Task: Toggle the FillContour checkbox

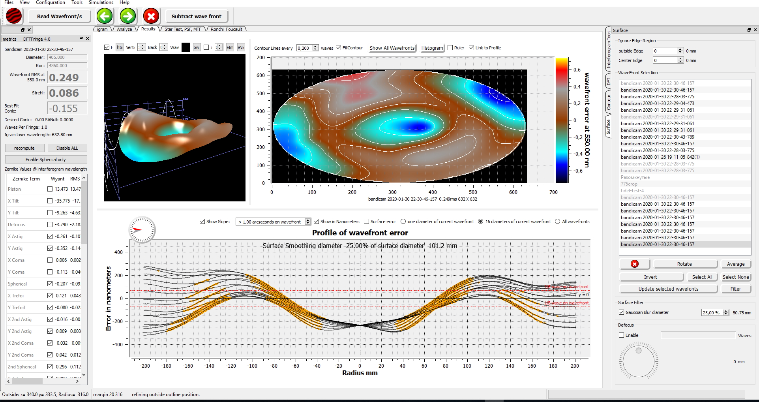Action: (x=338, y=48)
